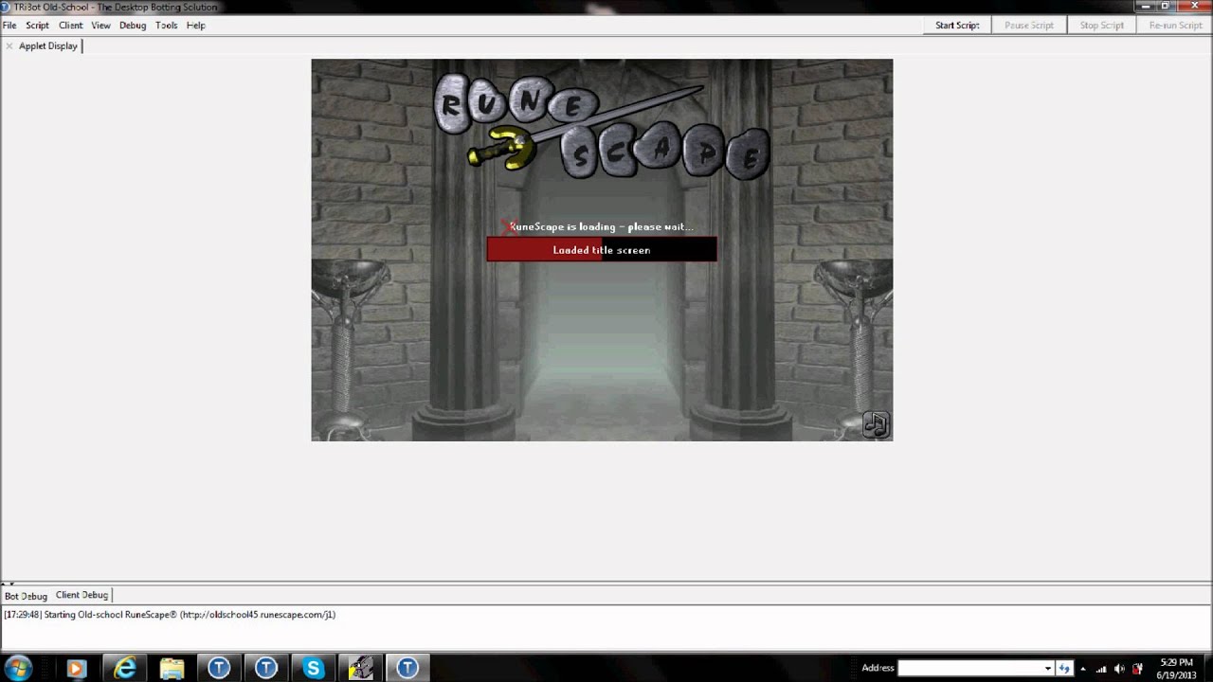1213x682 pixels.
Task: Open the View menu
Action: (100, 26)
